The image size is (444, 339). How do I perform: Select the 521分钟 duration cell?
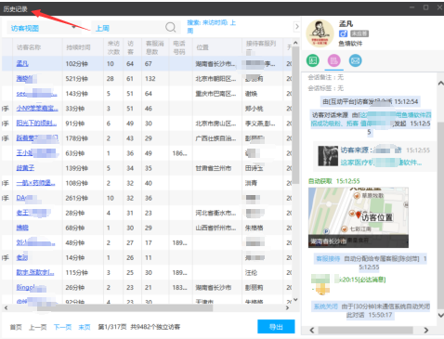77,79
